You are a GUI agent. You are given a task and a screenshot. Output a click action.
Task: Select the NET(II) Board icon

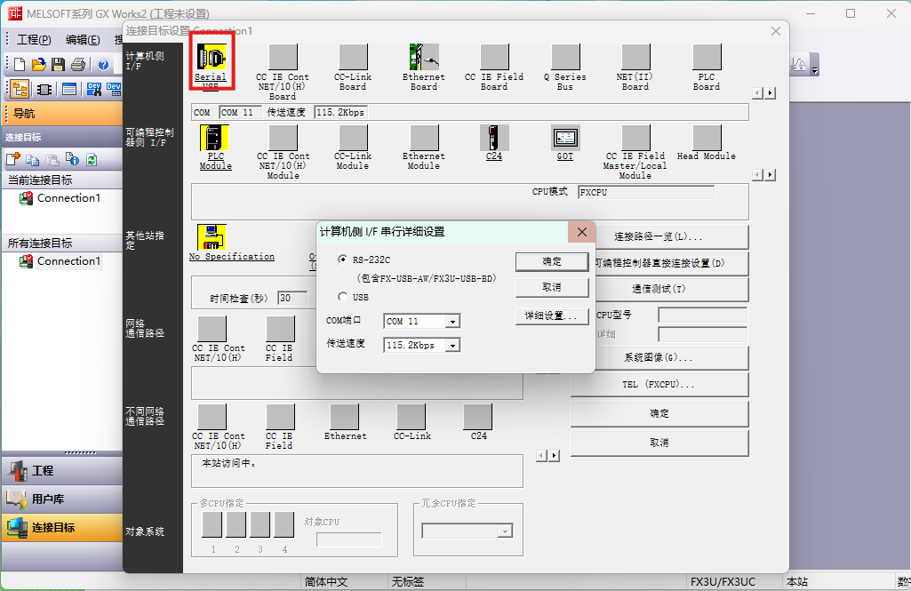tap(635, 57)
